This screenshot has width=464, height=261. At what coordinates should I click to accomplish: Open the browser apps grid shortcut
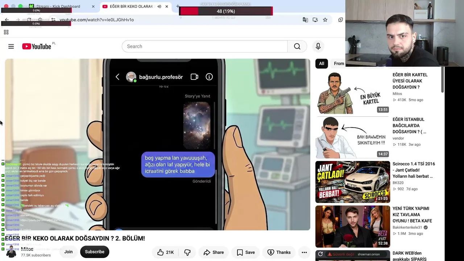[6, 32]
